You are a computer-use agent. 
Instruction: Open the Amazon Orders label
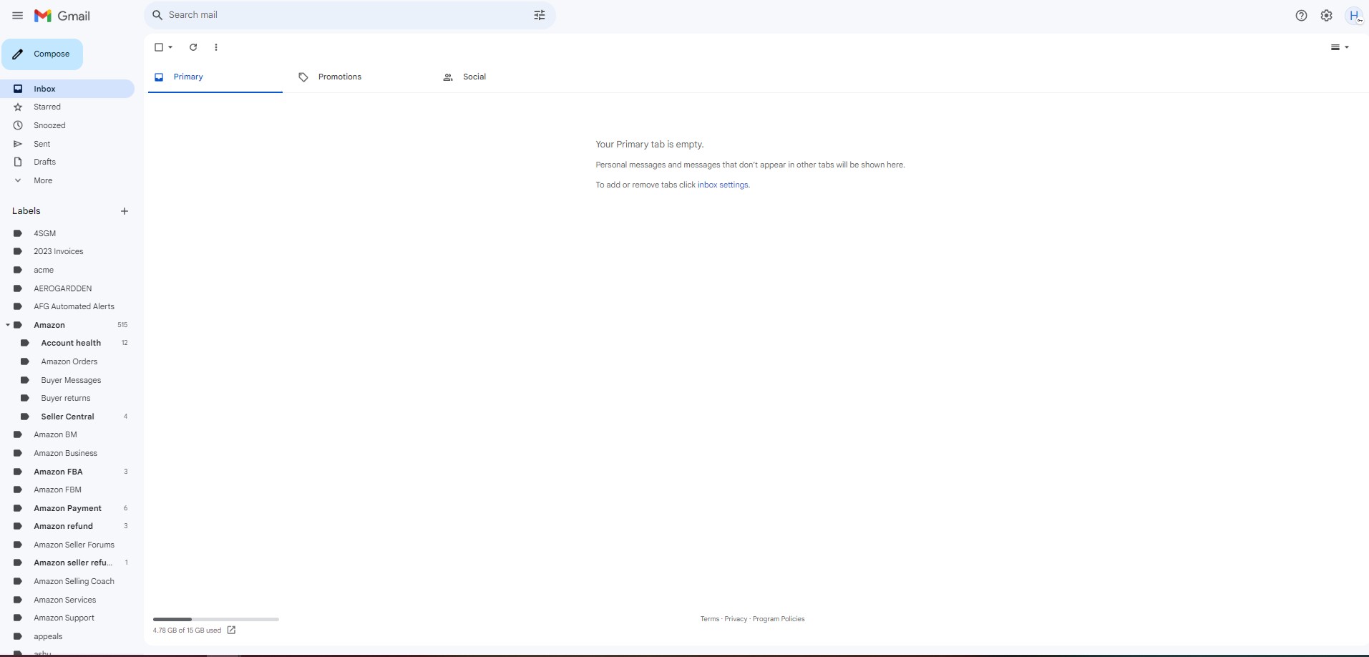coord(71,361)
